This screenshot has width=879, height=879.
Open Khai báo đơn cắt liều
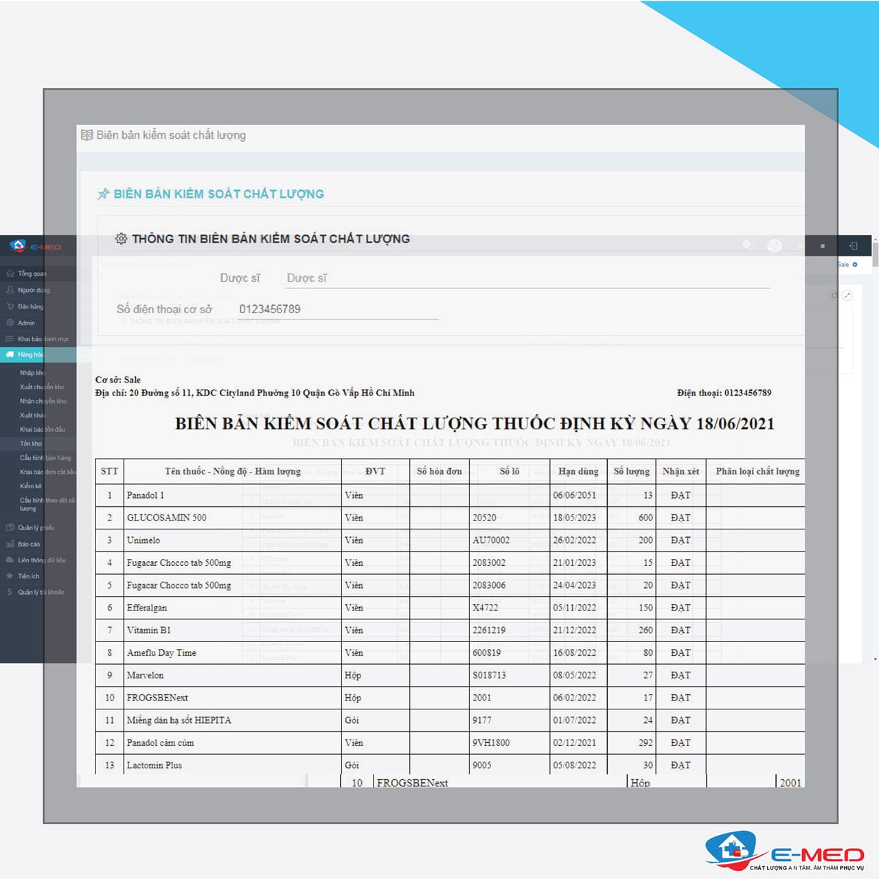click(x=48, y=472)
